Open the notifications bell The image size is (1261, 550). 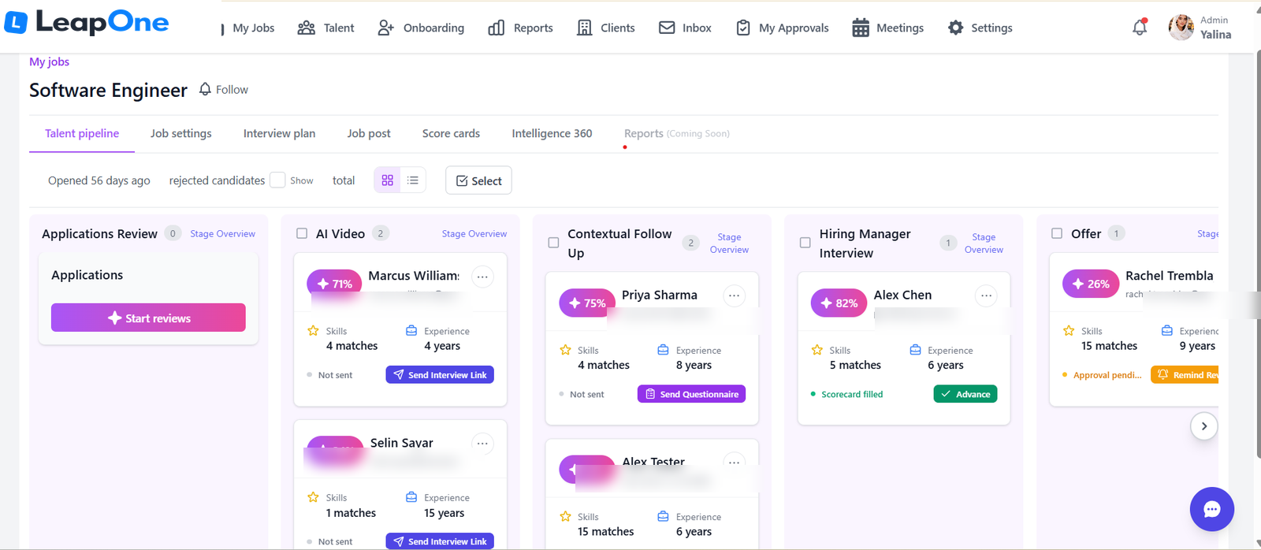pyautogui.click(x=1140, y=28)
